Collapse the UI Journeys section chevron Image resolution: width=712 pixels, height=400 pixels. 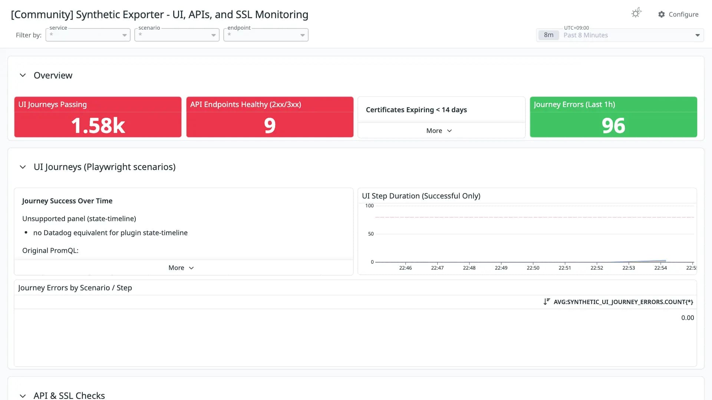click(x=23, y=167)
